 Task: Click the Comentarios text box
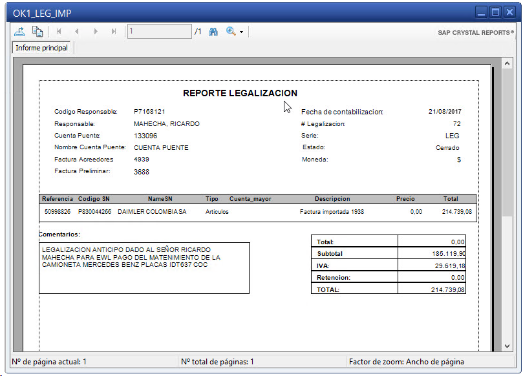[144, 267]
